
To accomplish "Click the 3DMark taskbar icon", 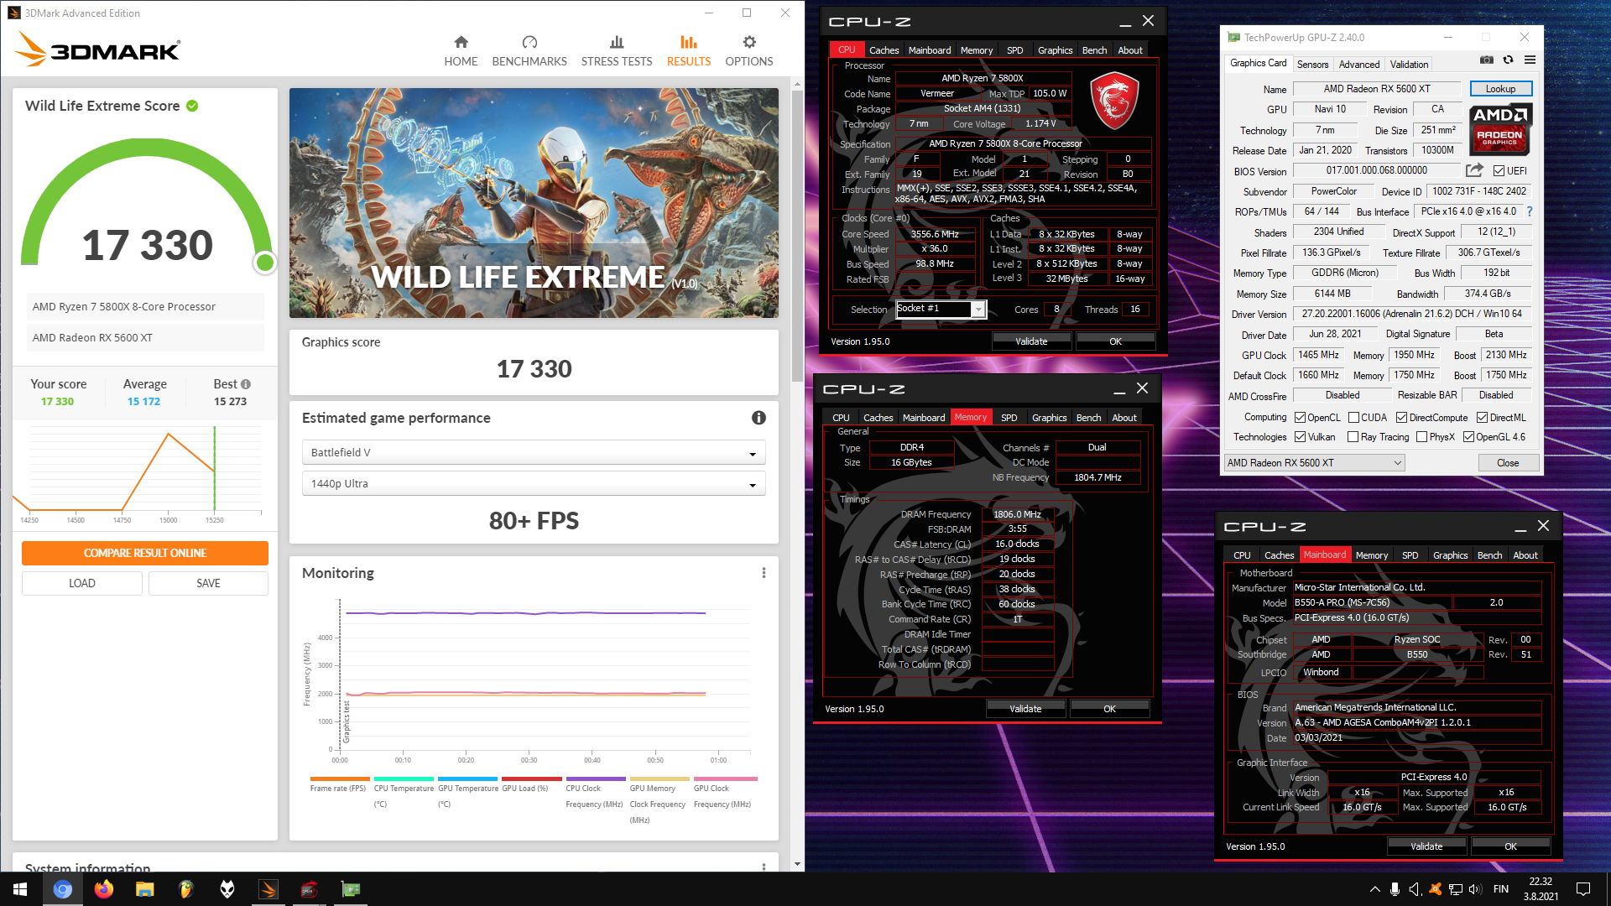I will 268,889.
